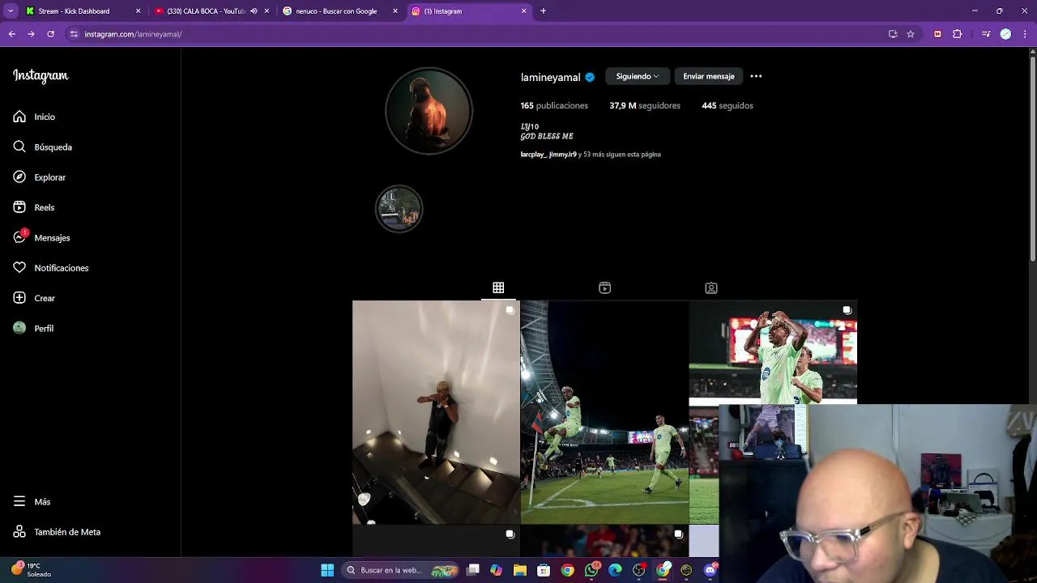The image size is (1037, 583).
Task: Open Copilot from taskbar
Action: pyautogui.click(x=496, y=570)
